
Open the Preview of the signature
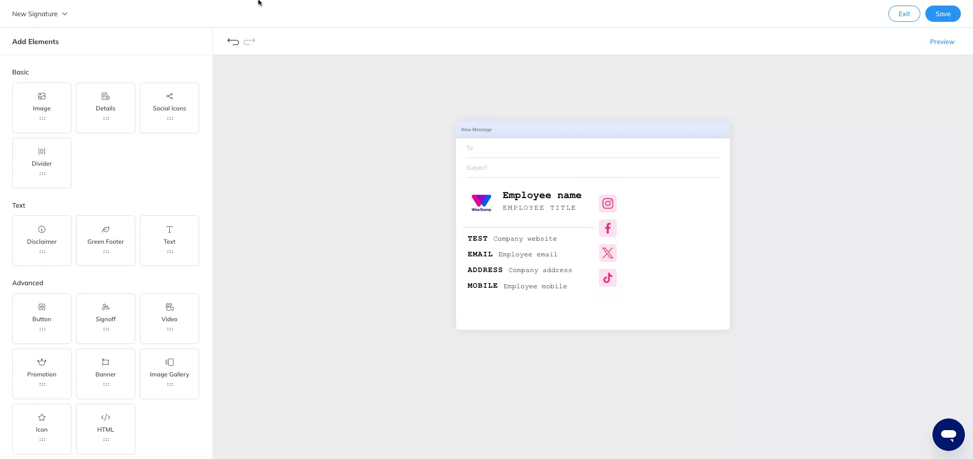click(942, 42)
